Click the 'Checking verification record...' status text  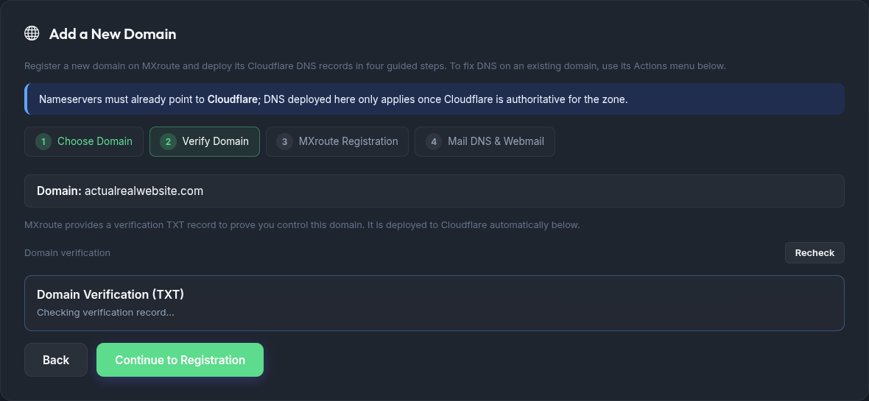click(x=105, y=313)
